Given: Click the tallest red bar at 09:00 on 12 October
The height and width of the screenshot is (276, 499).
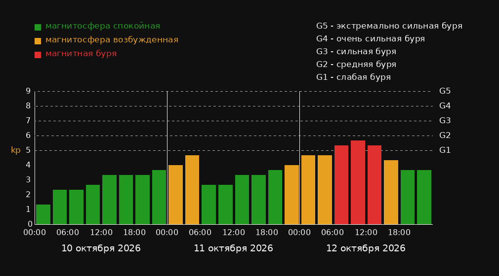Looking at the screenshot, I should [358, 182].
